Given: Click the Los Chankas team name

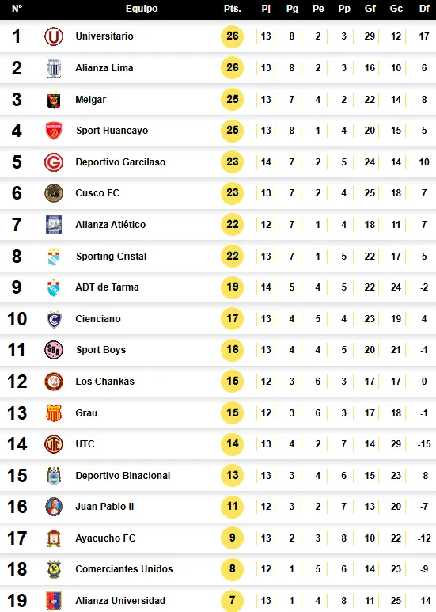Looking at the screenshot, I should coord(105,382).
